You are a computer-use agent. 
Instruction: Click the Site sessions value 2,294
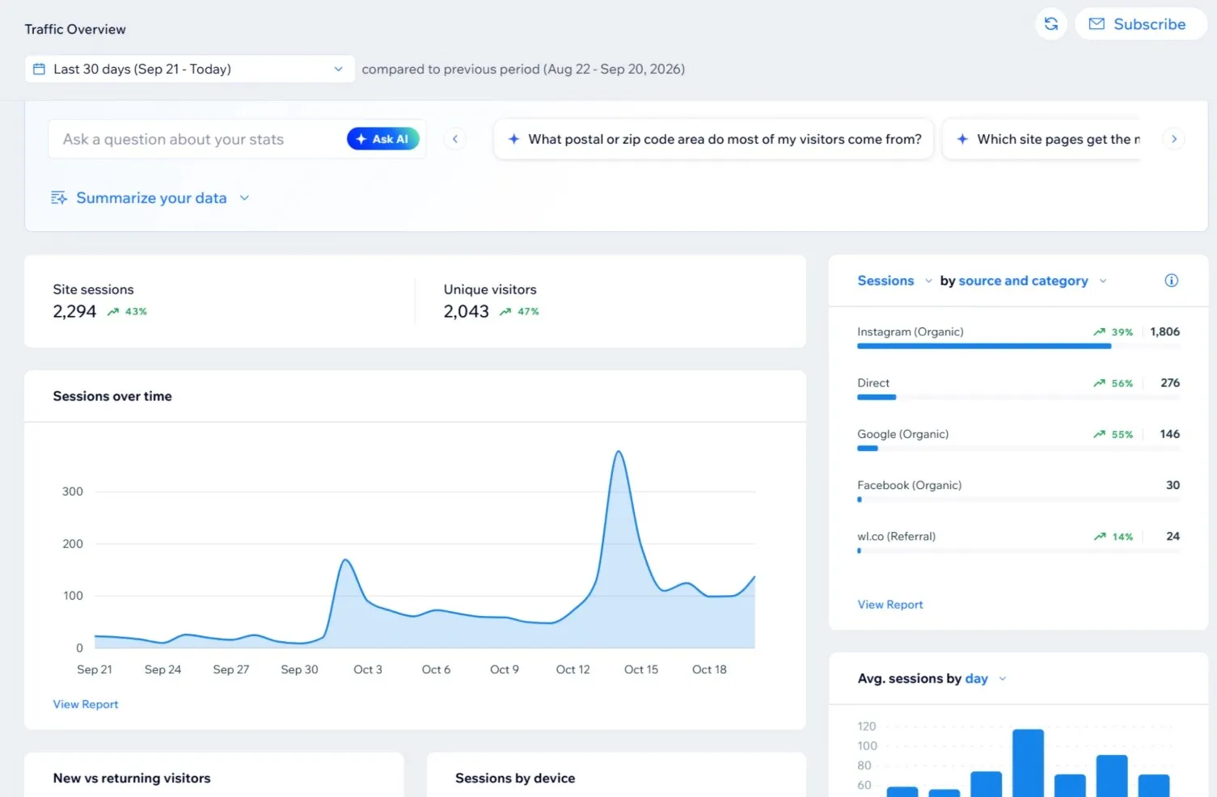[74, 311]
